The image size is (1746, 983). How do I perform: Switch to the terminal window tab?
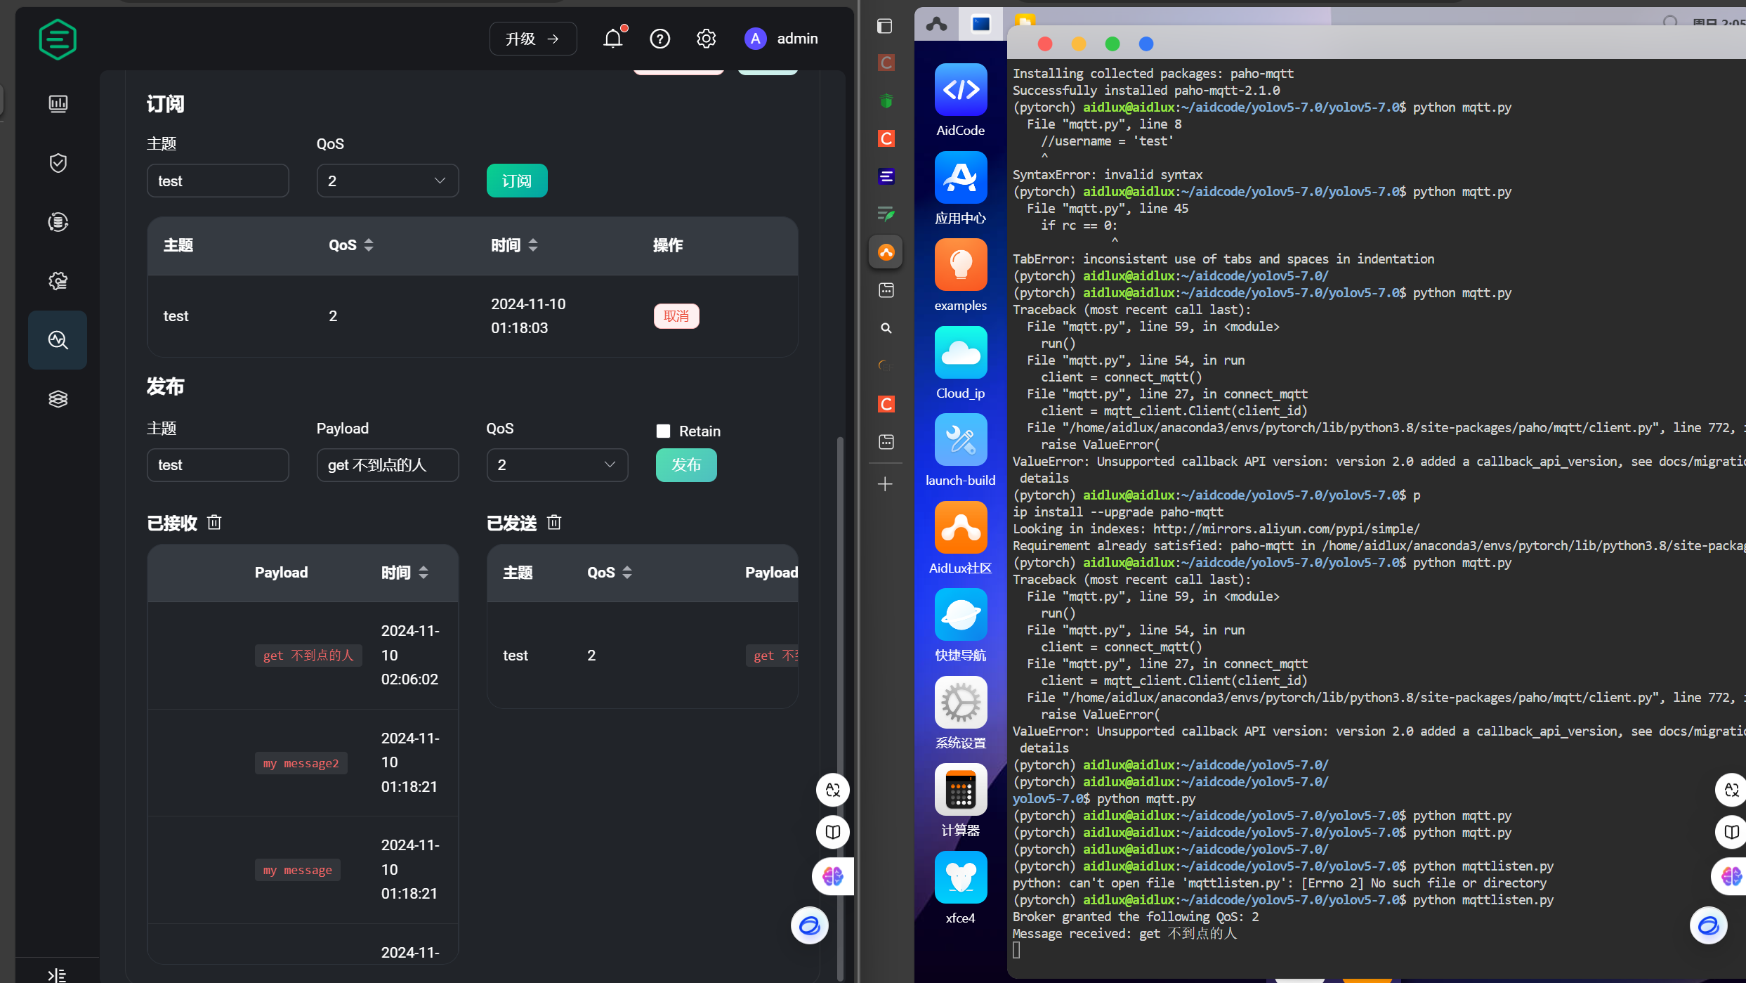(x=980, y=25)
